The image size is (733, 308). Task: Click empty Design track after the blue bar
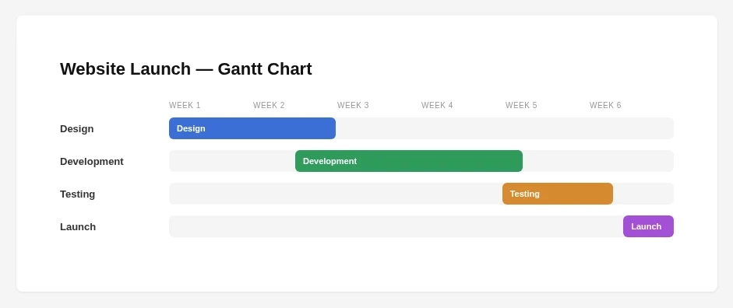click(505, 128)
